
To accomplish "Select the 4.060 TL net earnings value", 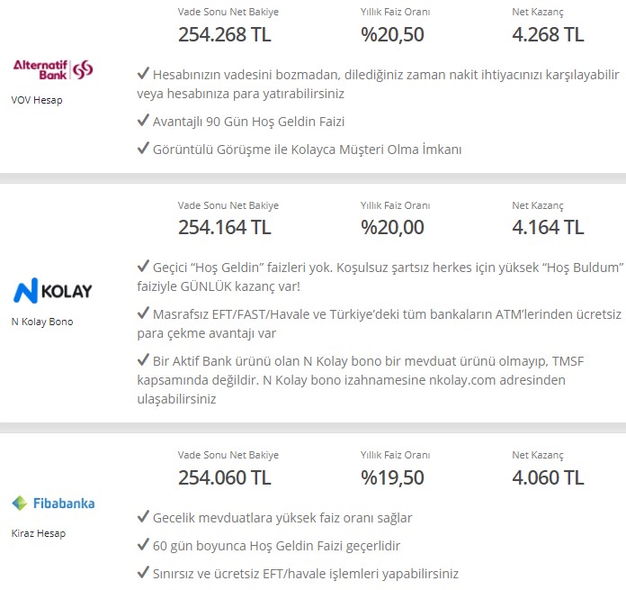I will pos(548,477).
